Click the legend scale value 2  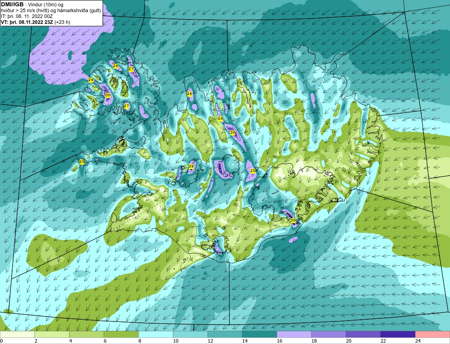(x=36, y=341)
